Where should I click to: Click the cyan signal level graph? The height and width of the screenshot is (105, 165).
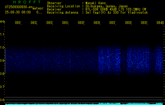pyautogui.click(x=84, y=104)
